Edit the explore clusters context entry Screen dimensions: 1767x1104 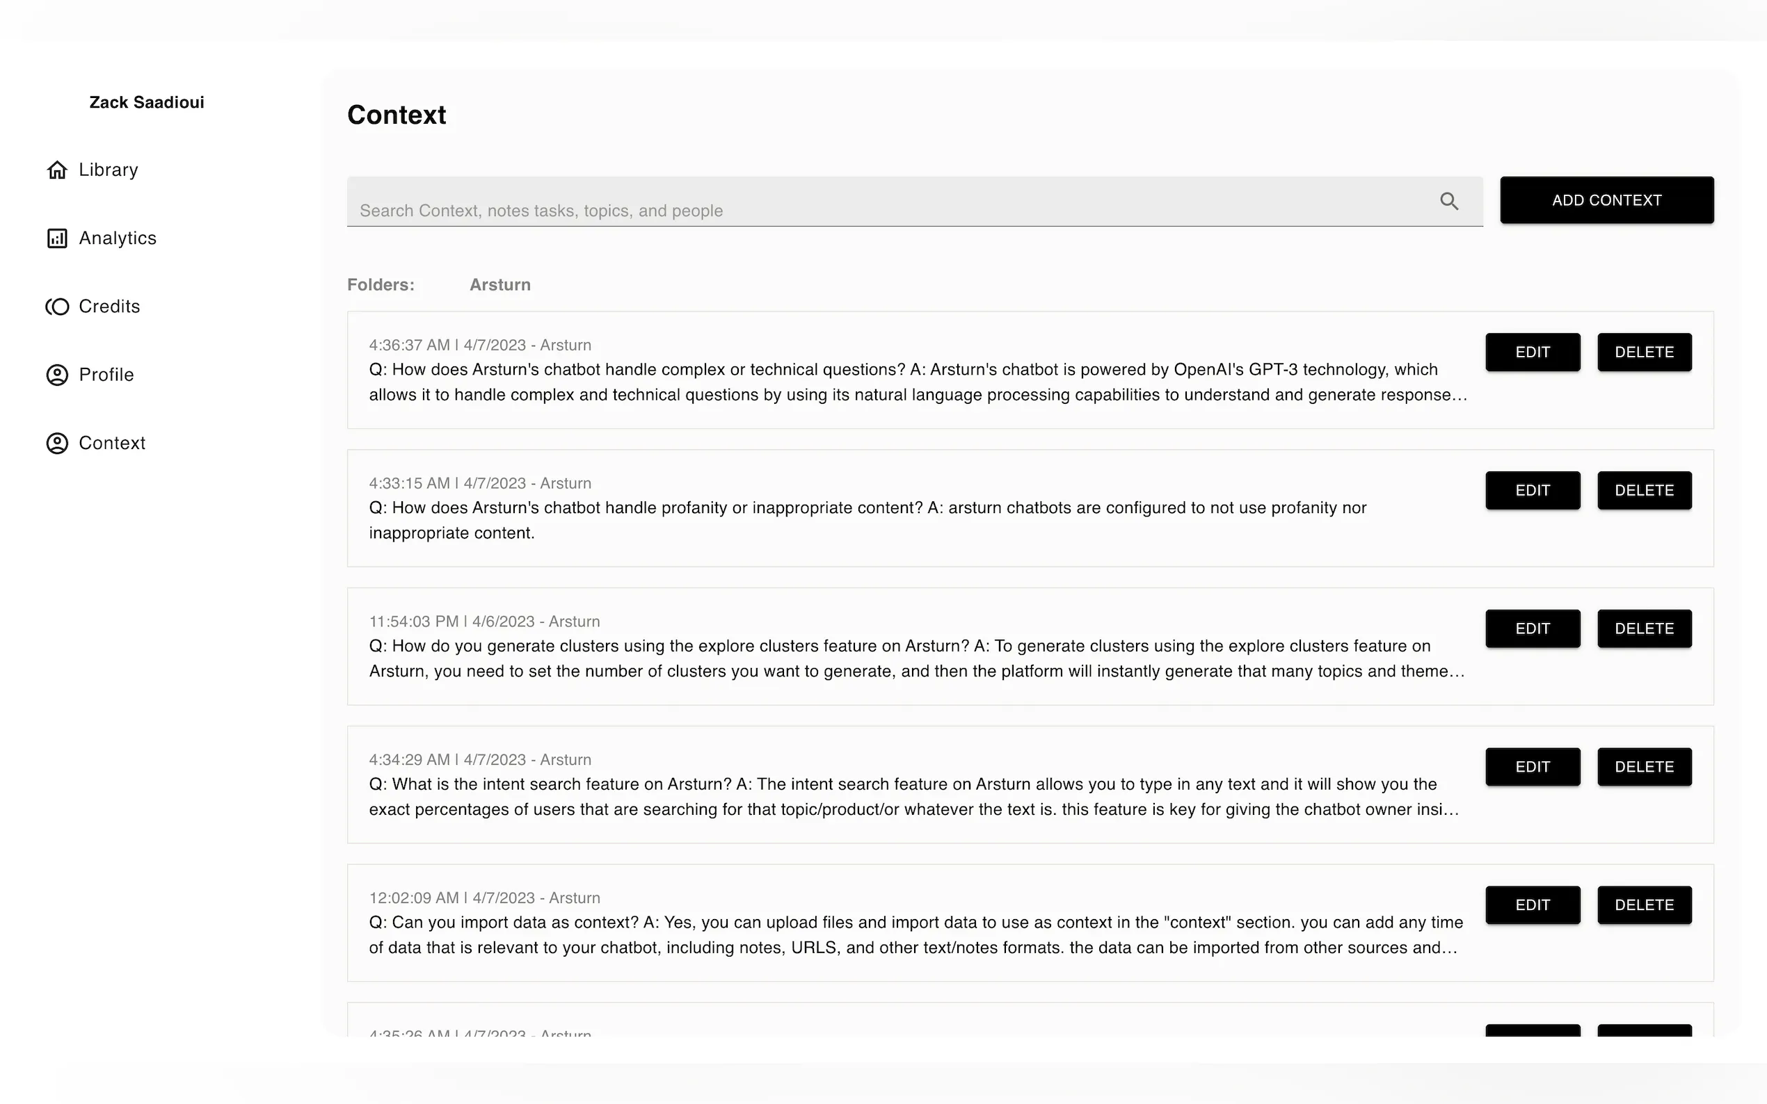1532,628
